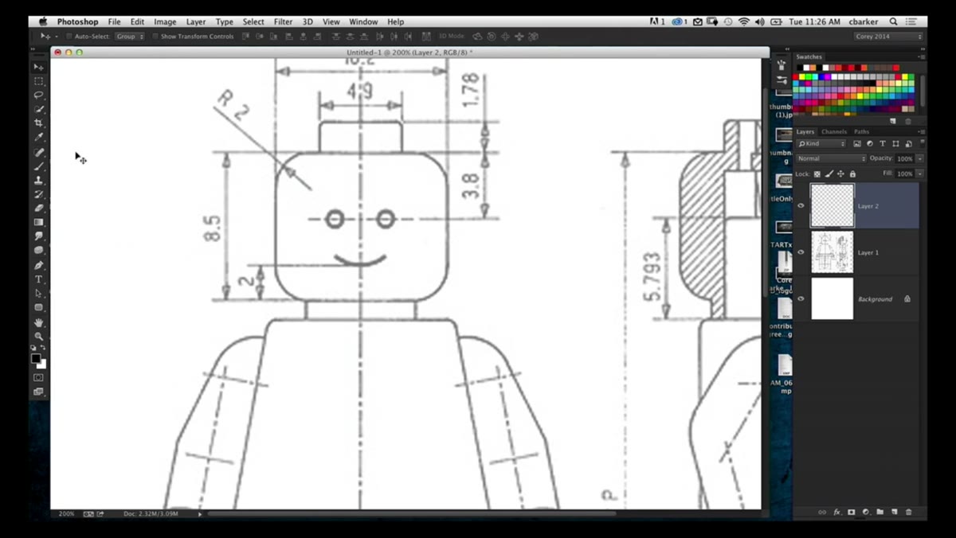Open the Window menu

(x=363, y=21)
